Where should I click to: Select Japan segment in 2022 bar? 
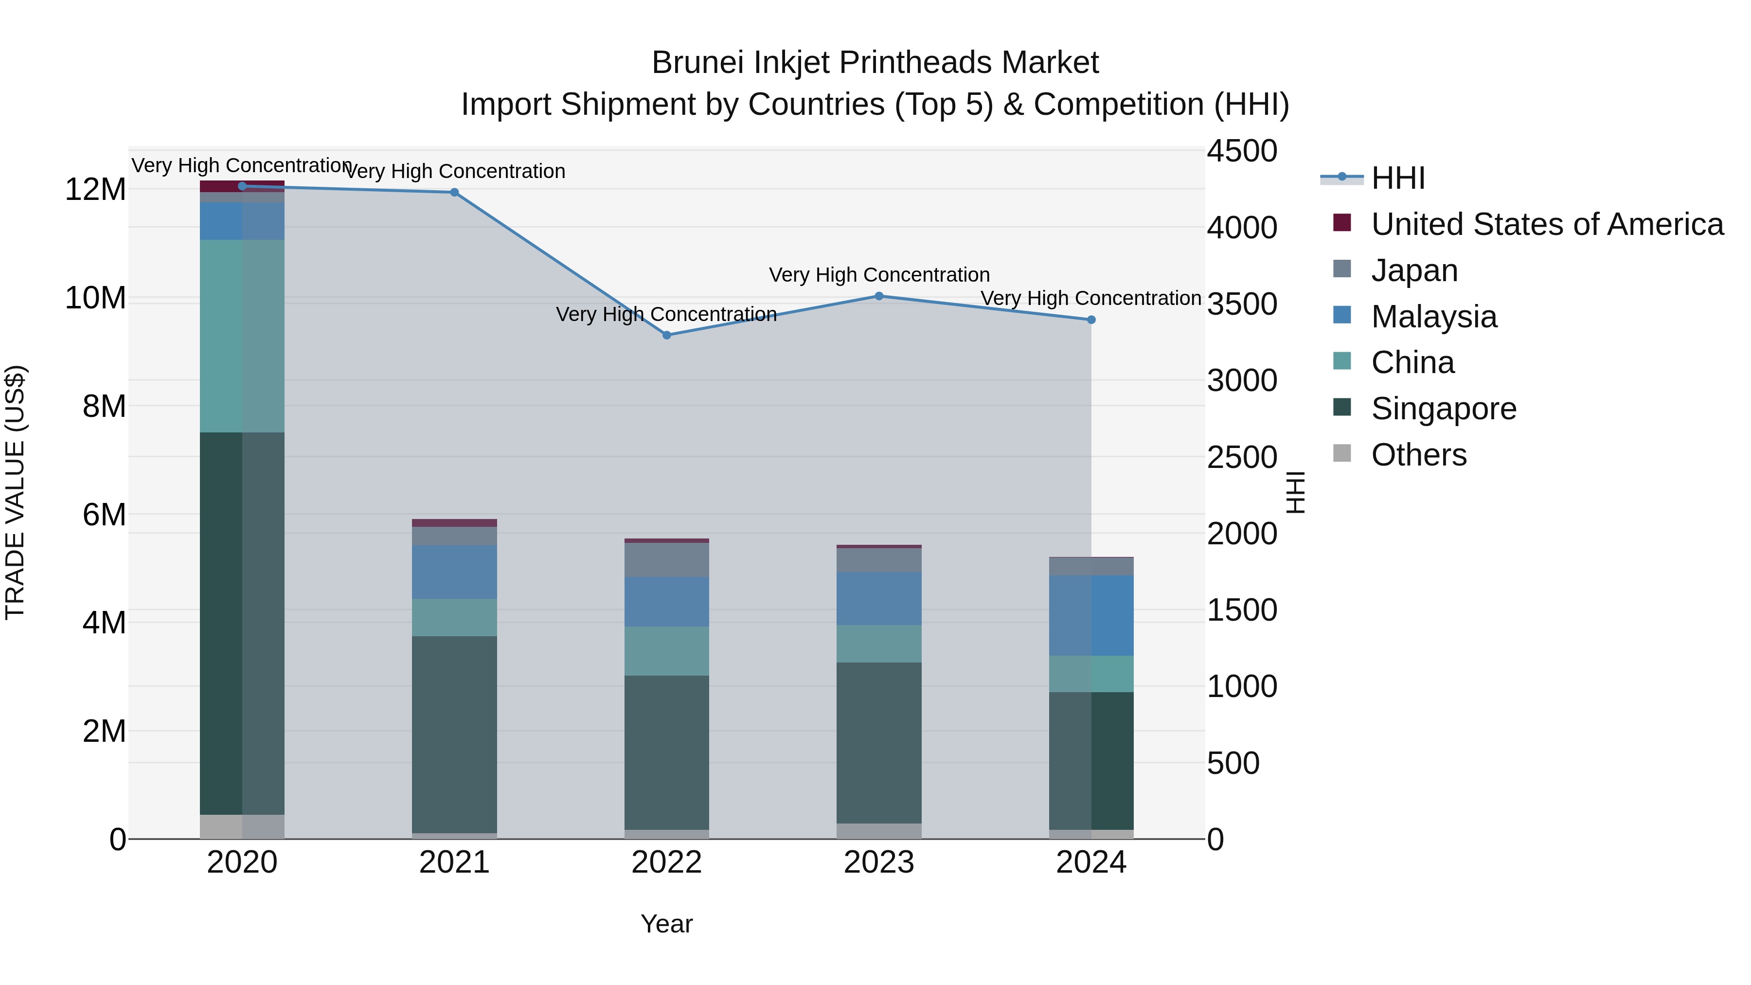click(x=667, y=560)
